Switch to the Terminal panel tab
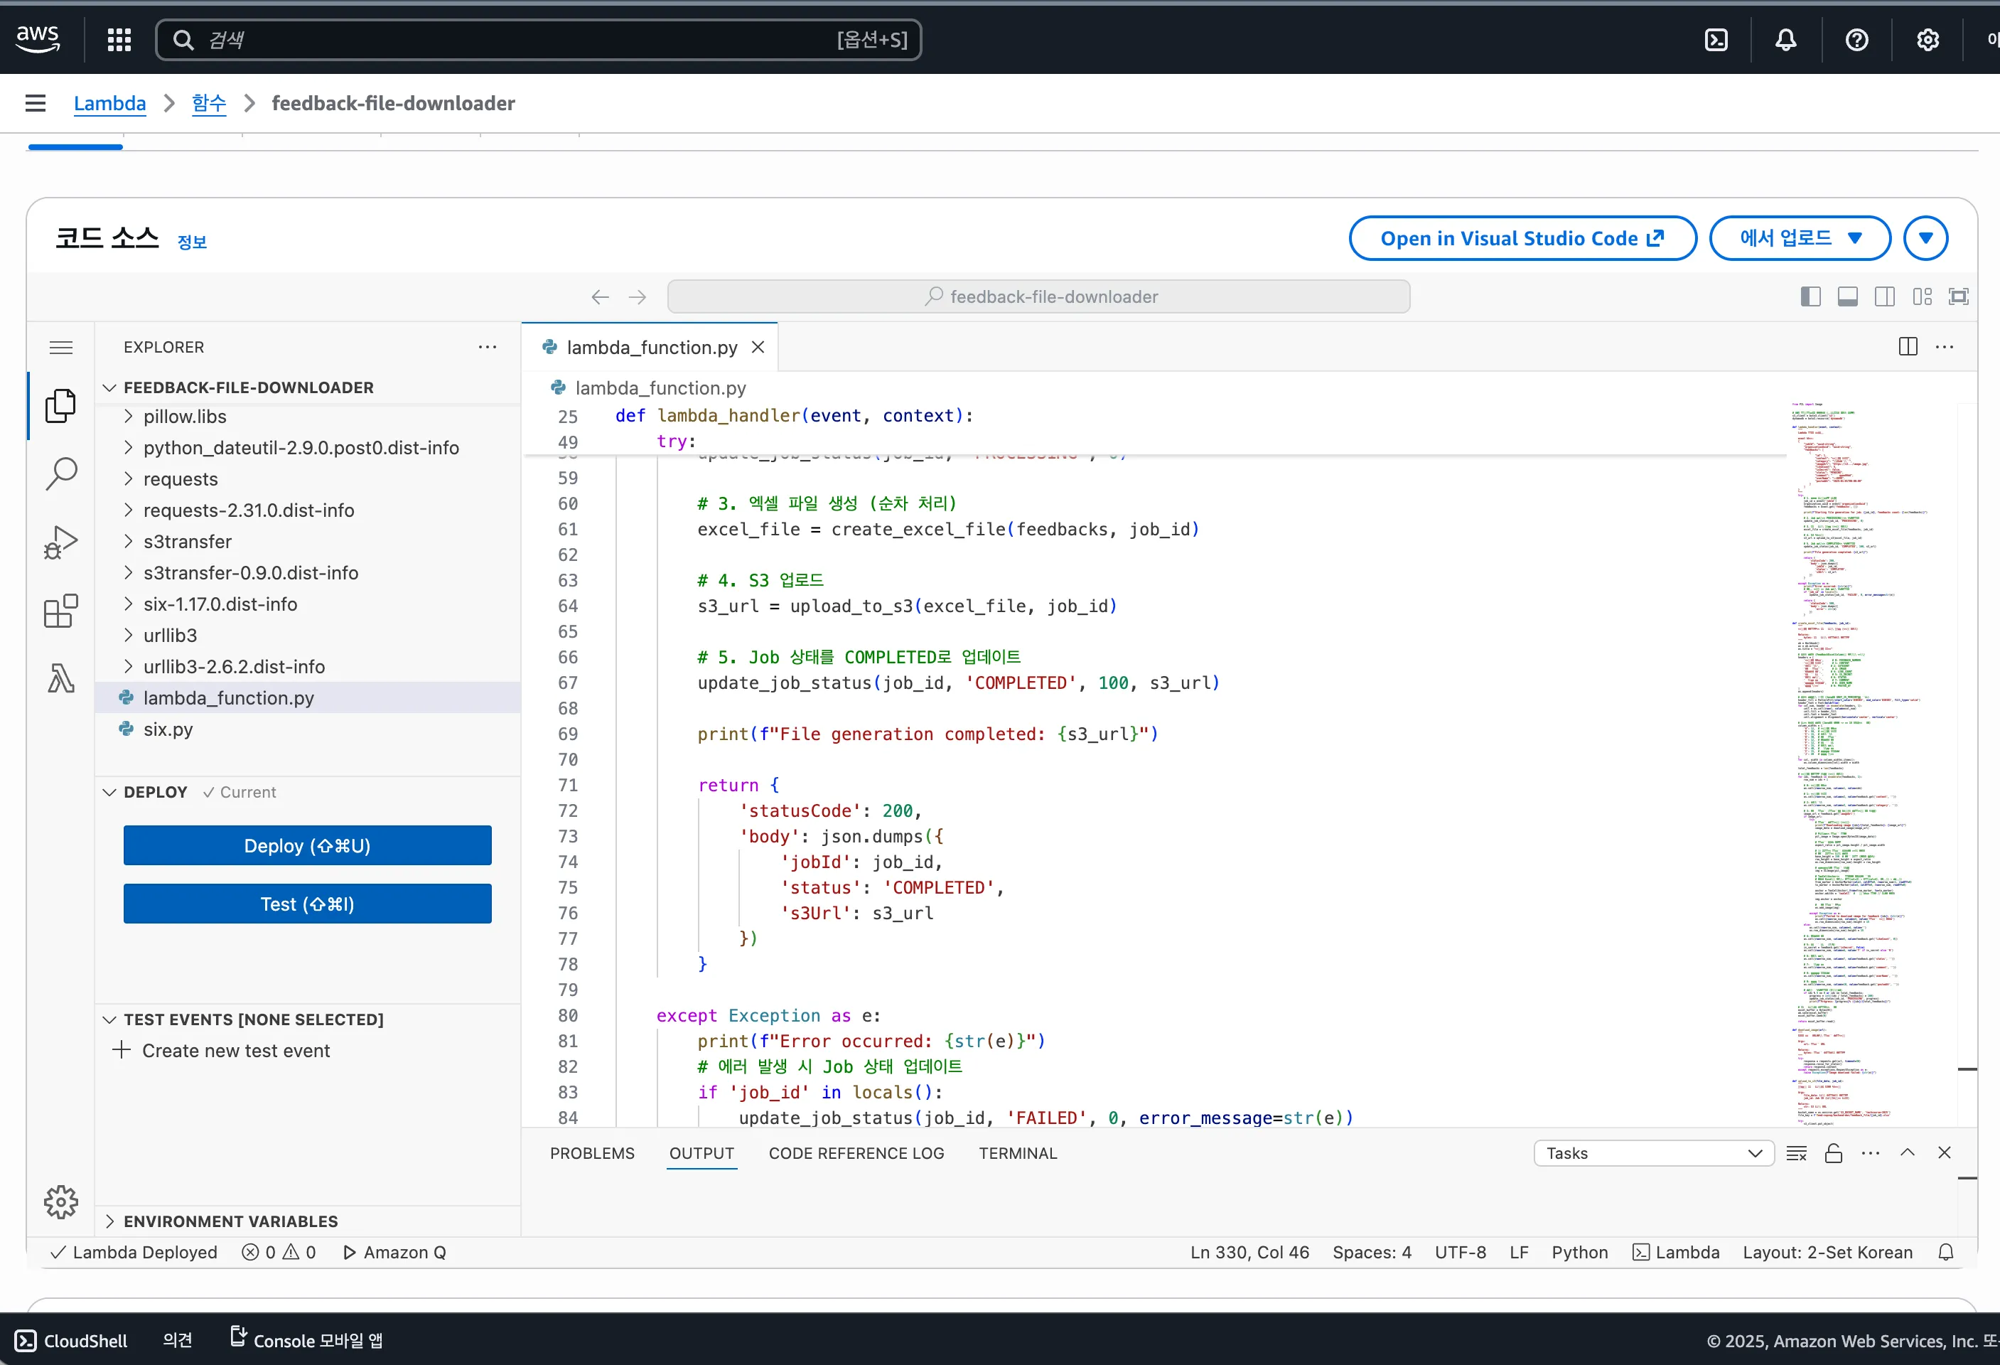 [1017, 1153]
